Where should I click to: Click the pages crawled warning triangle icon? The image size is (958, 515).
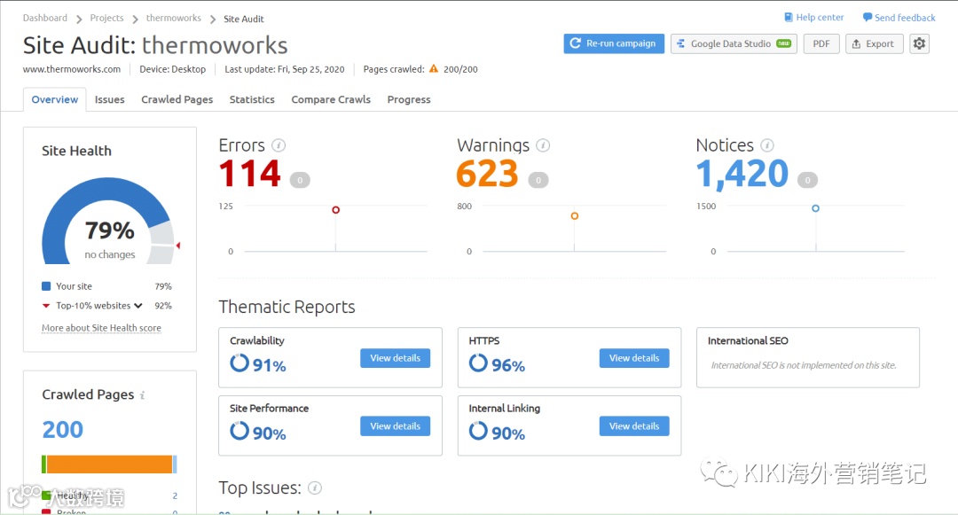(434, 68)
